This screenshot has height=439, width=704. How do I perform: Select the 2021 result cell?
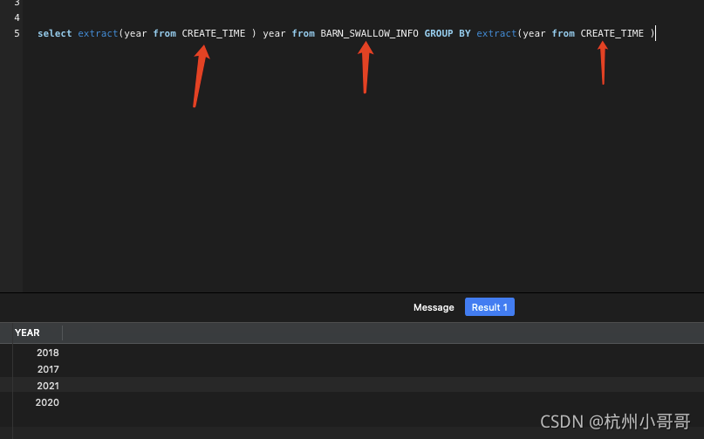[x=48, y=386]
